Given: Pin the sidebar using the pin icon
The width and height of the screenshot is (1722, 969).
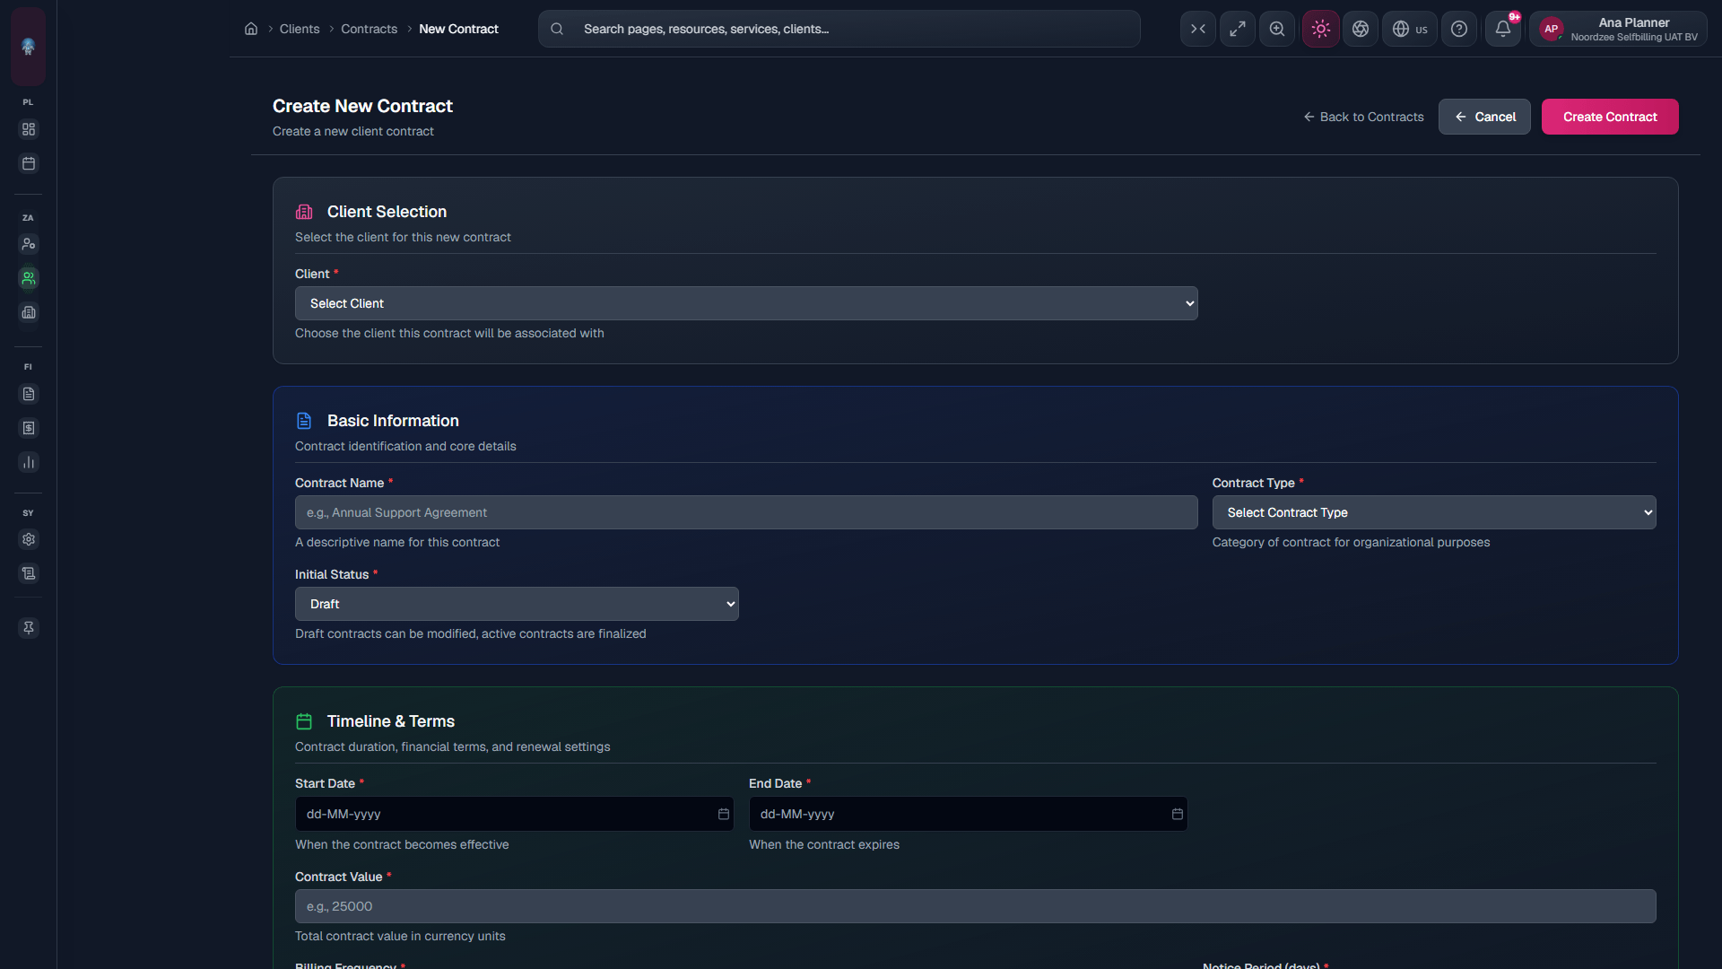Looking at the screenshot, I should (x=29, y=628).
